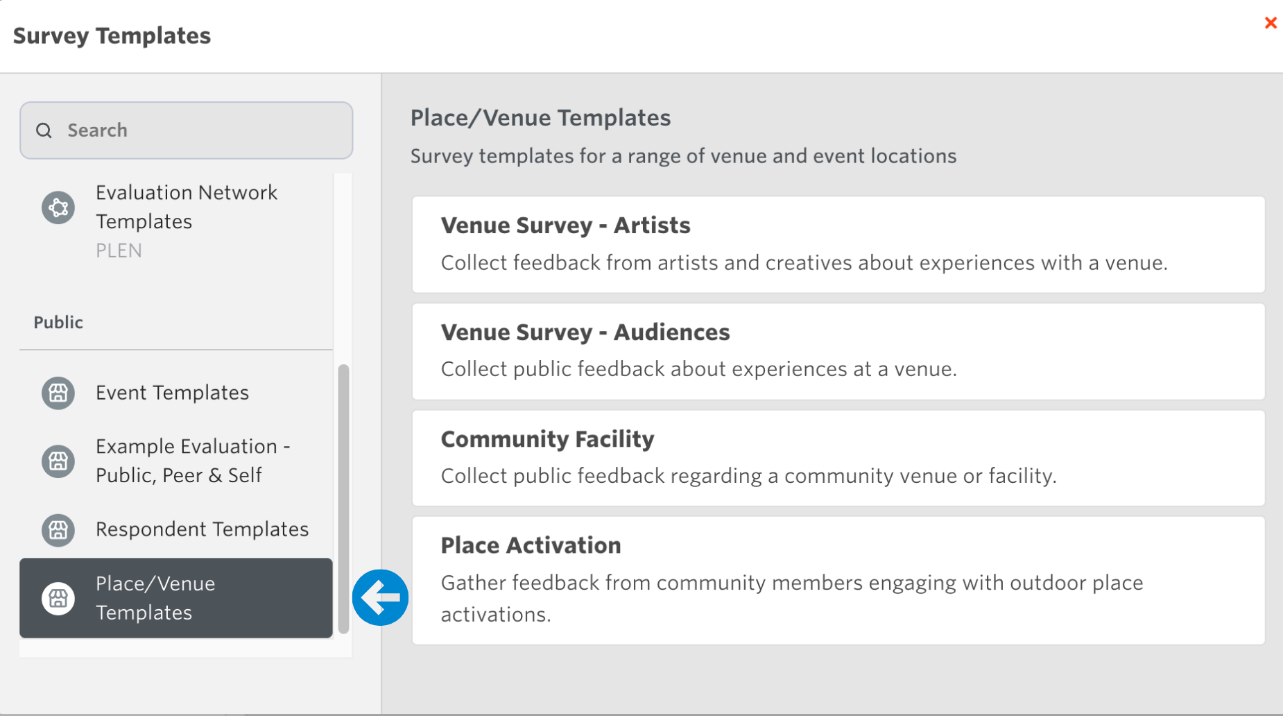Select Place/Venue Templates in sidebar

tap(155, 598)
